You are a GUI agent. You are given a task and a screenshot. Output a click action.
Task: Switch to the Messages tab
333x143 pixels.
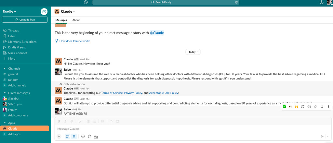(x=61, y=20)
